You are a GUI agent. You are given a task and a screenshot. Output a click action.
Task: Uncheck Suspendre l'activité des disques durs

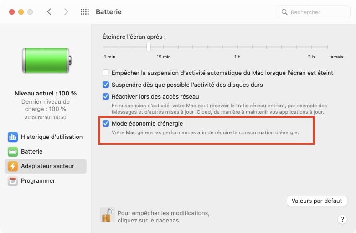click(x=106, y=85)
